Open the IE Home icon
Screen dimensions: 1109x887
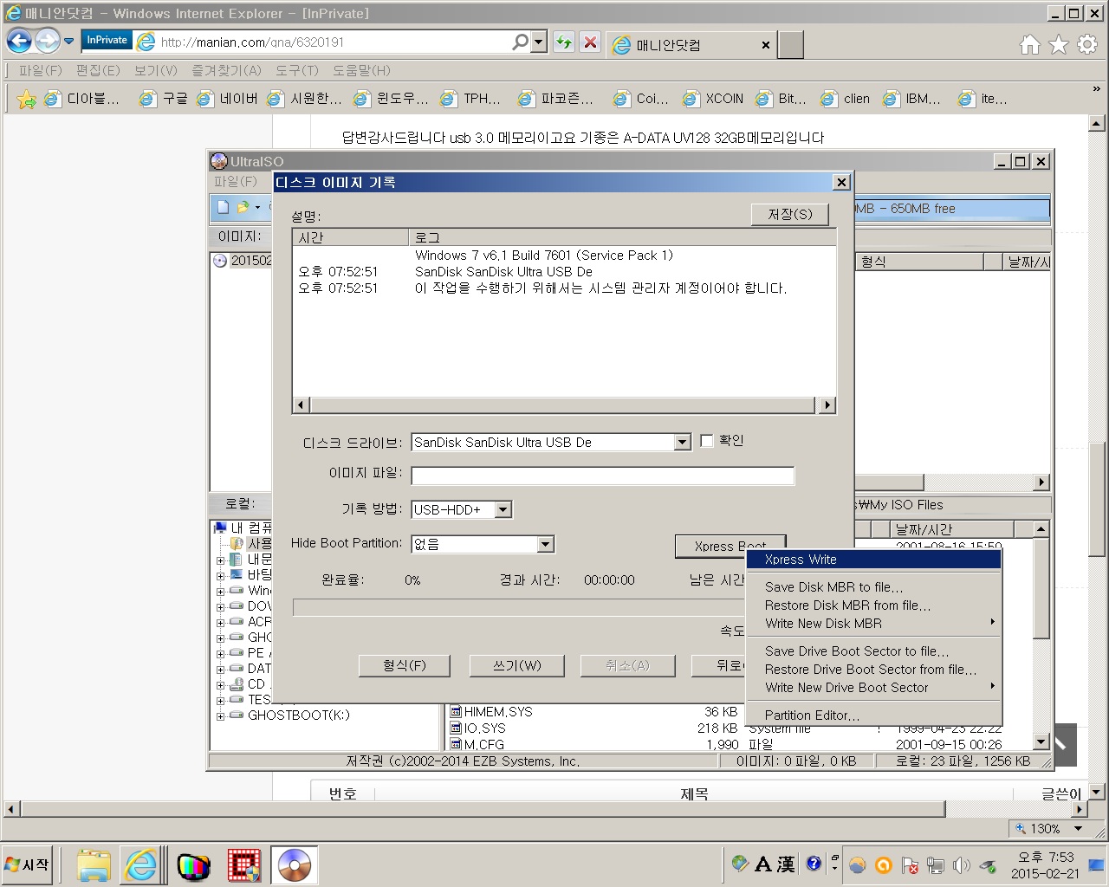tap(1029, 45)
